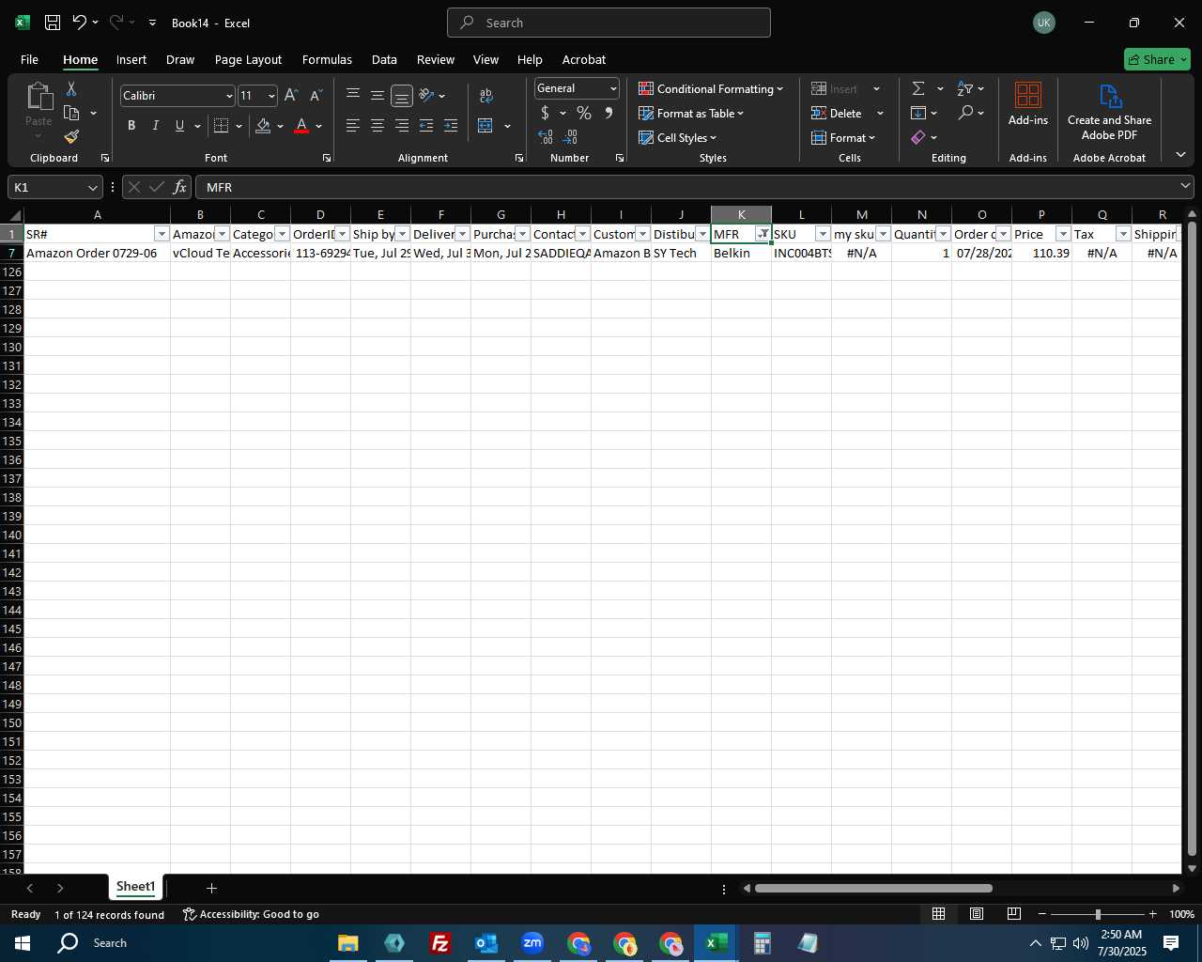
Task: Open the font size dropdown
Action: pos(271,95)
